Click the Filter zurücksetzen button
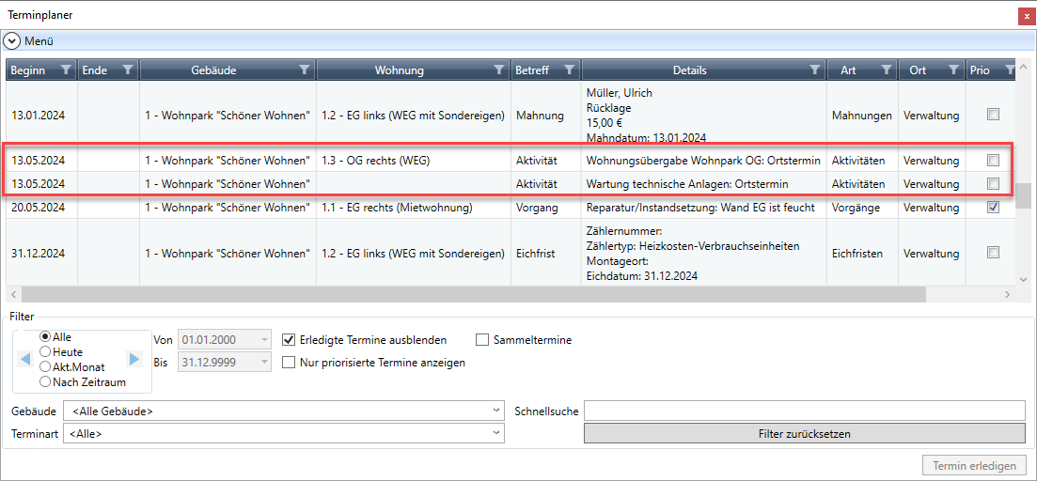1037x481 pixels. tap(804, 433)
